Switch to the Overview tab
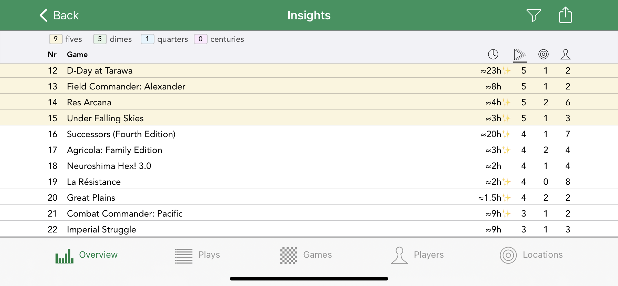 pos(87,255)
